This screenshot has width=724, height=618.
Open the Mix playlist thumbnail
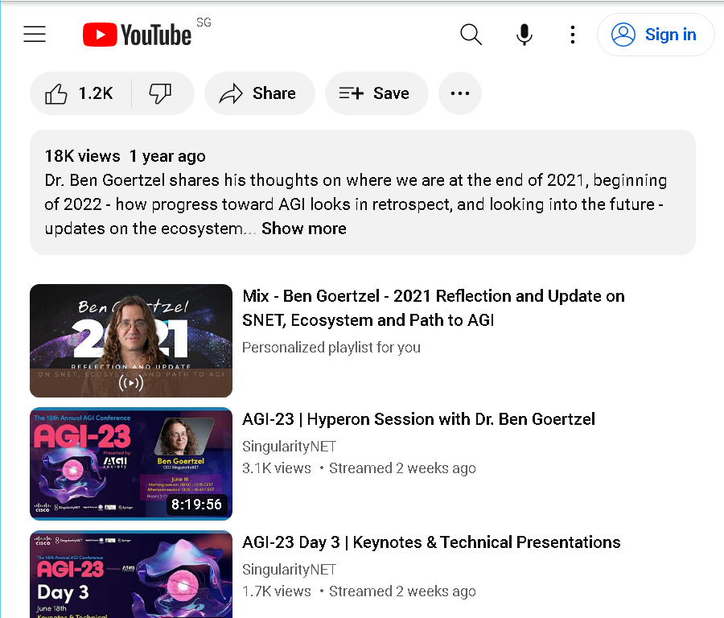pyautogui.click(x=131, y=340)
